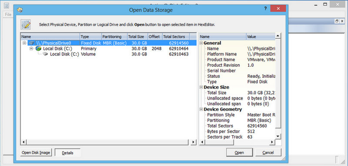Click the properties vertical scrollbar thumb

[x=278, y=84]
